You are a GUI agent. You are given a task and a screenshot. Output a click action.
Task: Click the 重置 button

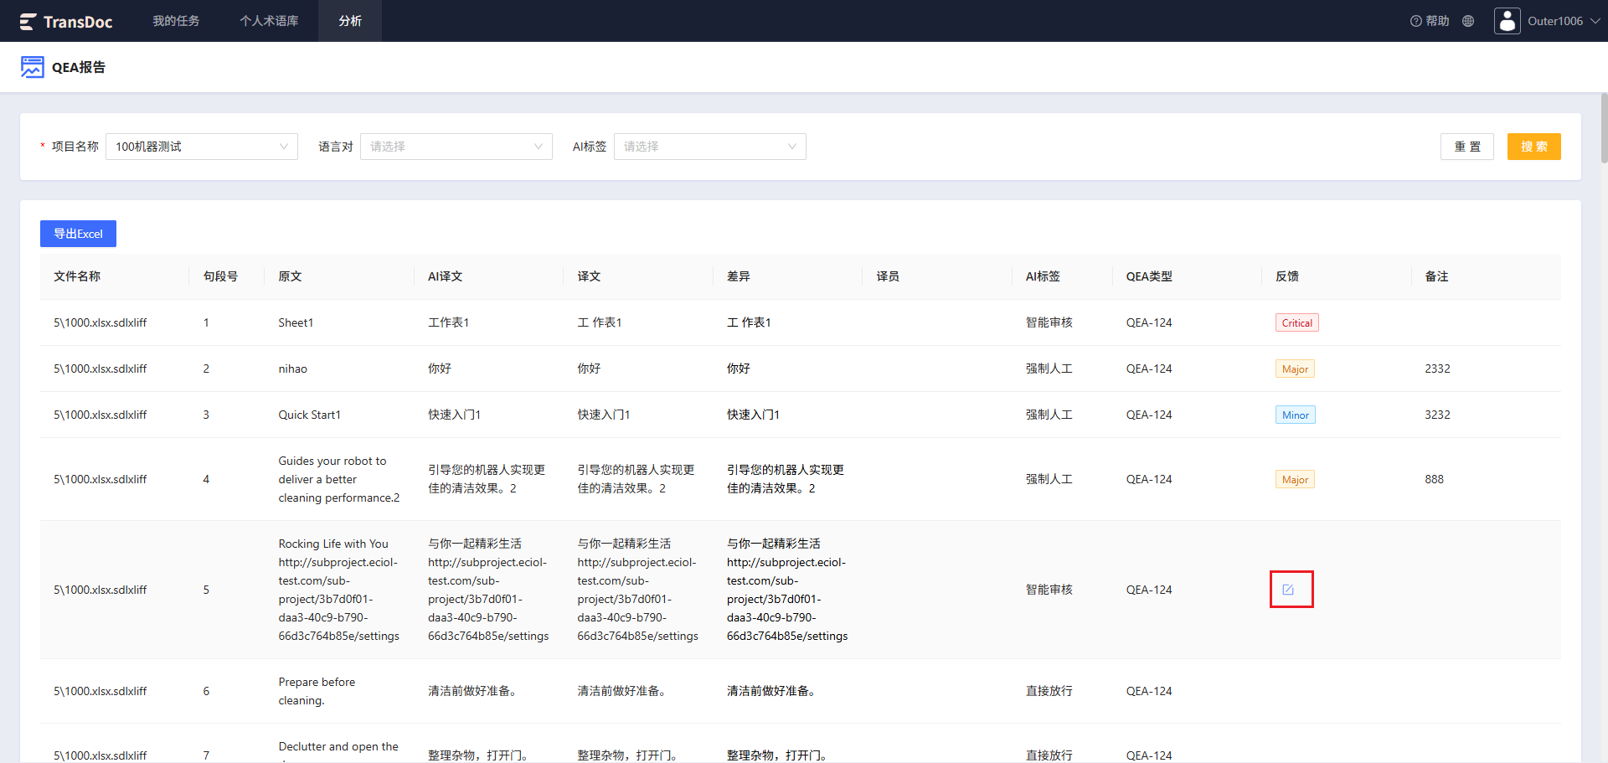tap(1466, 147)
